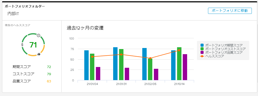Viewport: 258px width, 96px height.
Task: Click the dollar sign icon on gauge
Action: point(22,45)
